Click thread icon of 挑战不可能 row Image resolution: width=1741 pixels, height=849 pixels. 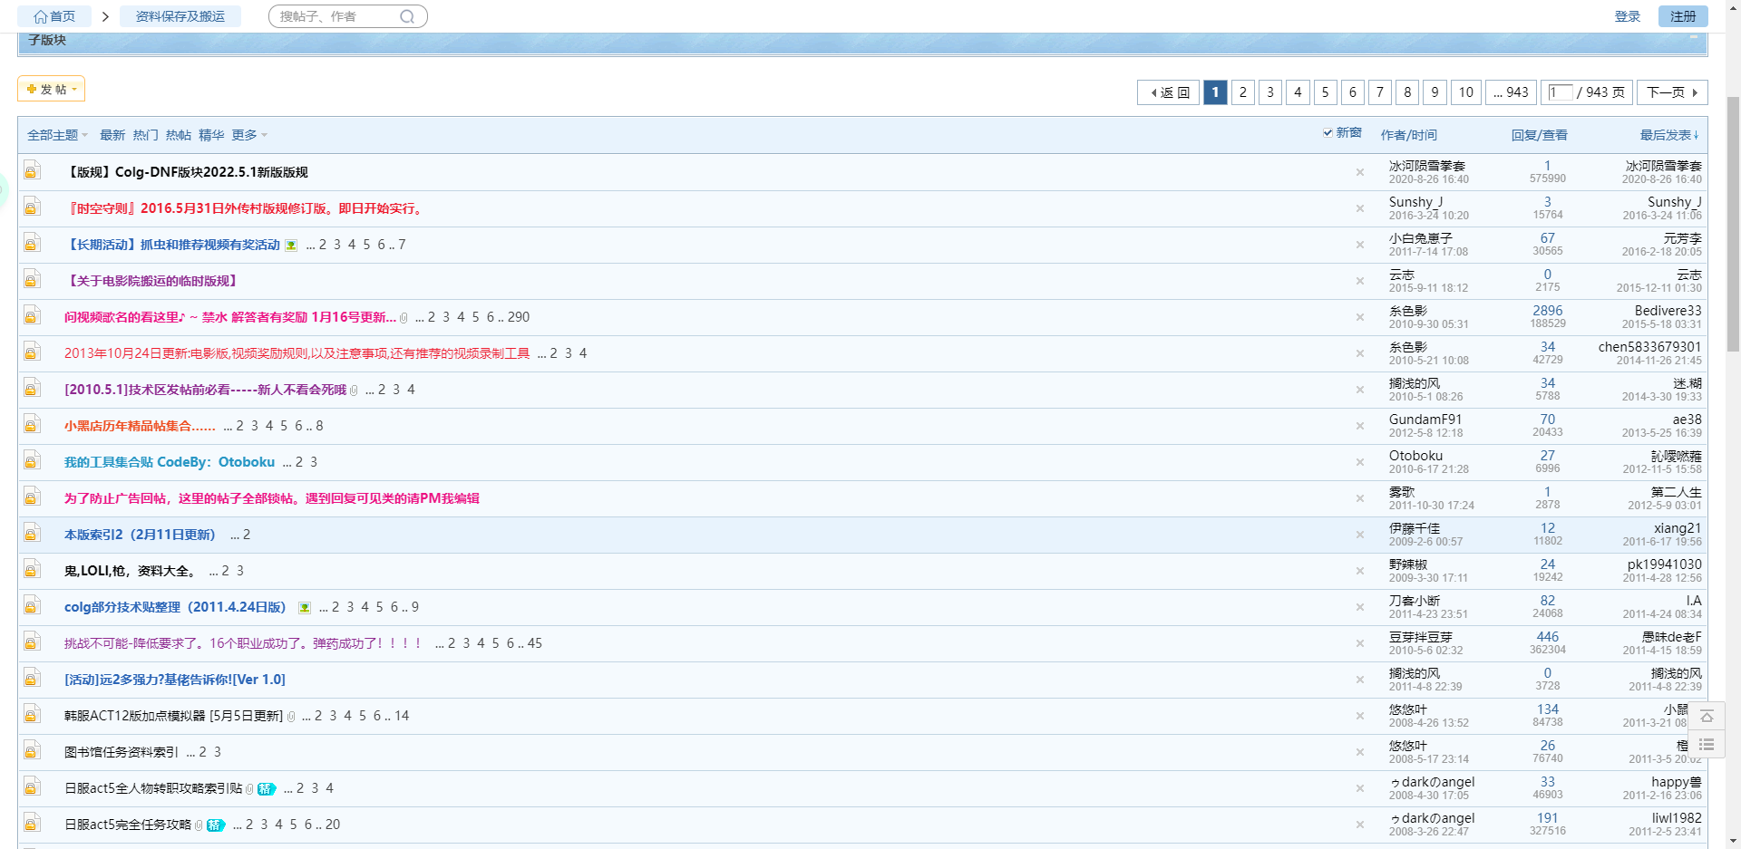pos(32,642)
